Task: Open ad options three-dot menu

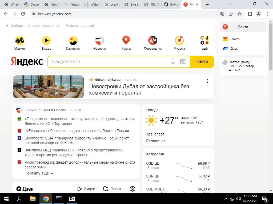Action: [207, 81]
